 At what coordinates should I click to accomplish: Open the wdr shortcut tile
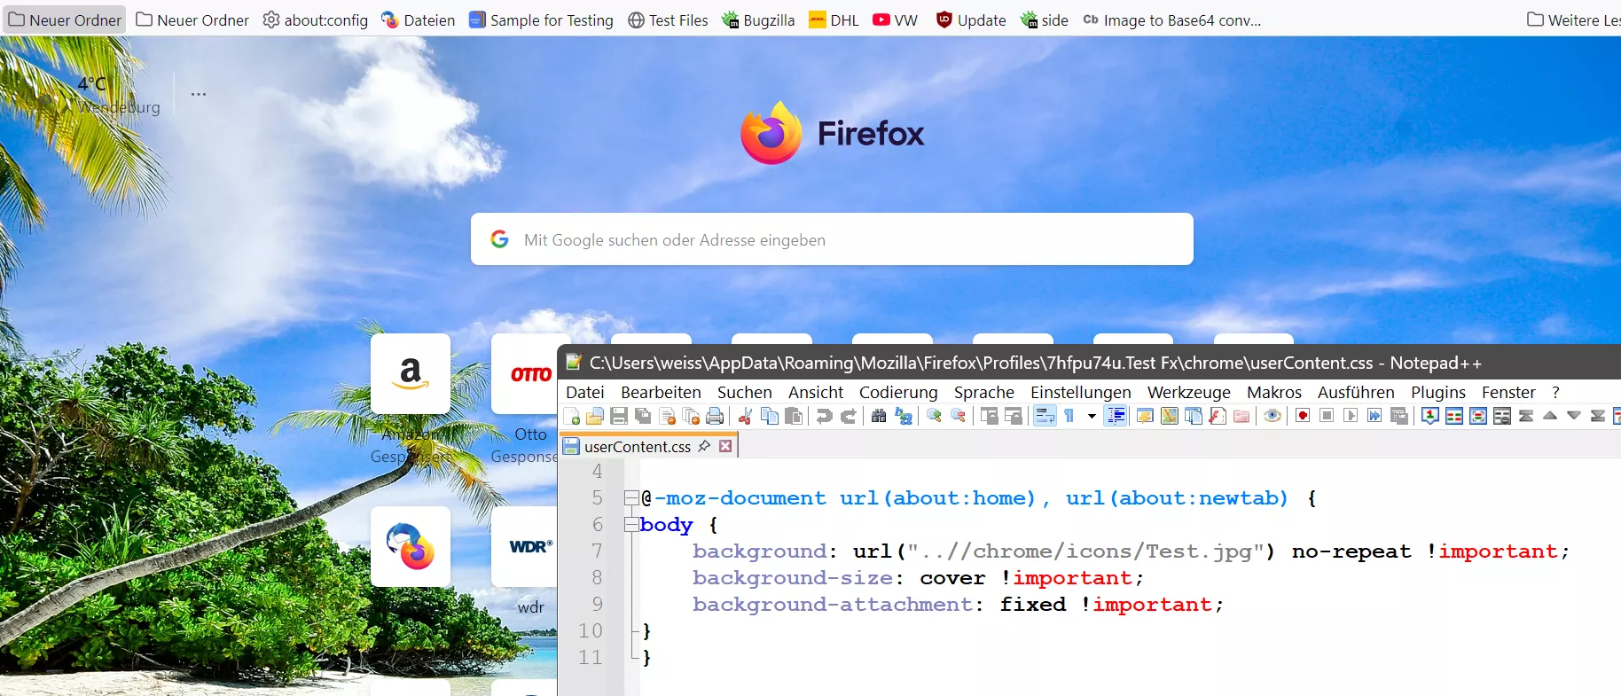pos(524,546)
